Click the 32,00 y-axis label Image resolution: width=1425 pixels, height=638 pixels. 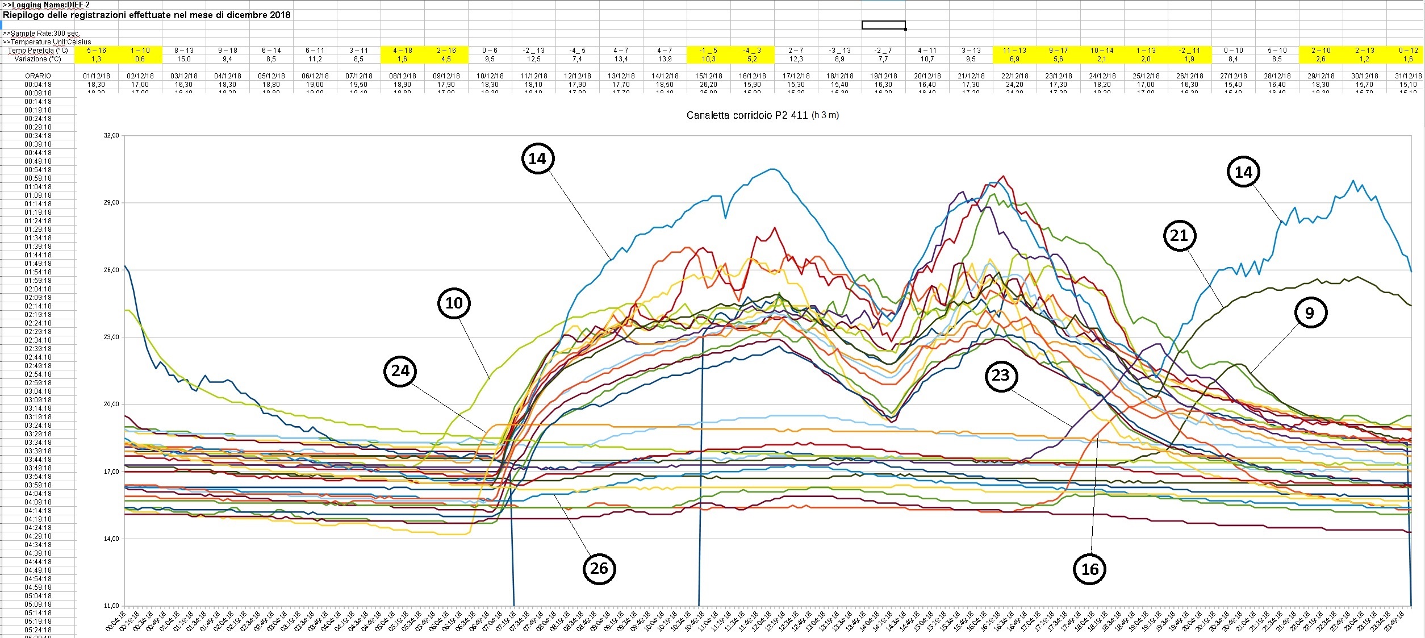[111, 136]
